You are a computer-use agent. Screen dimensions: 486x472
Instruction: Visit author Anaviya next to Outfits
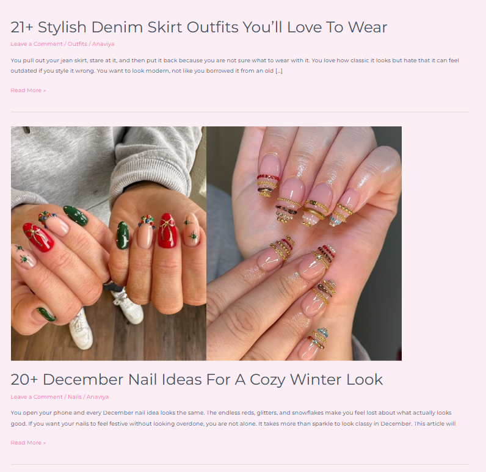(x=103, y=44)
